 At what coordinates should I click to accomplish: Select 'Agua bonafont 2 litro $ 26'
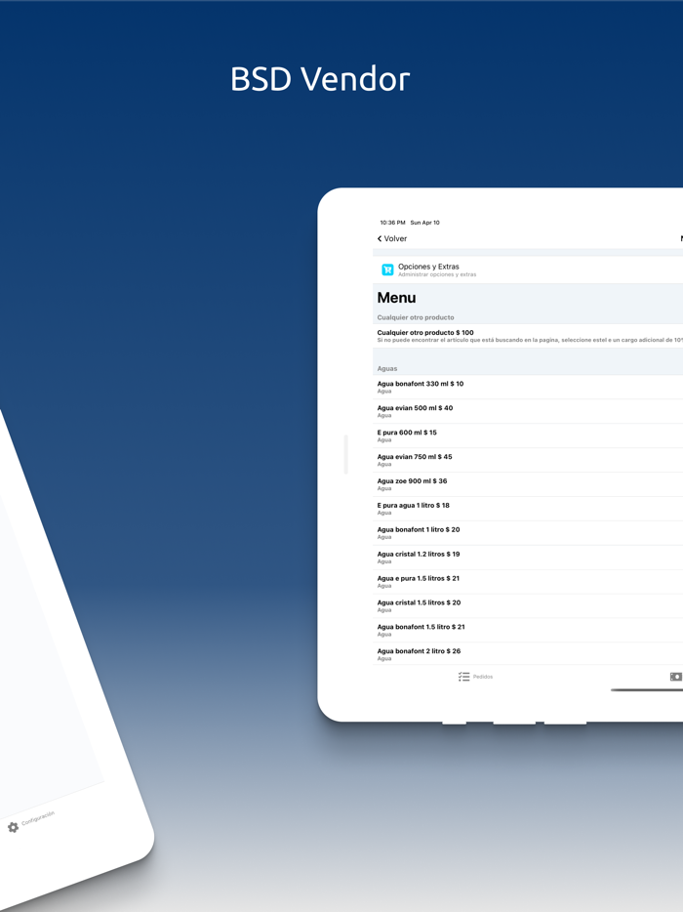(x=528, y=654)
